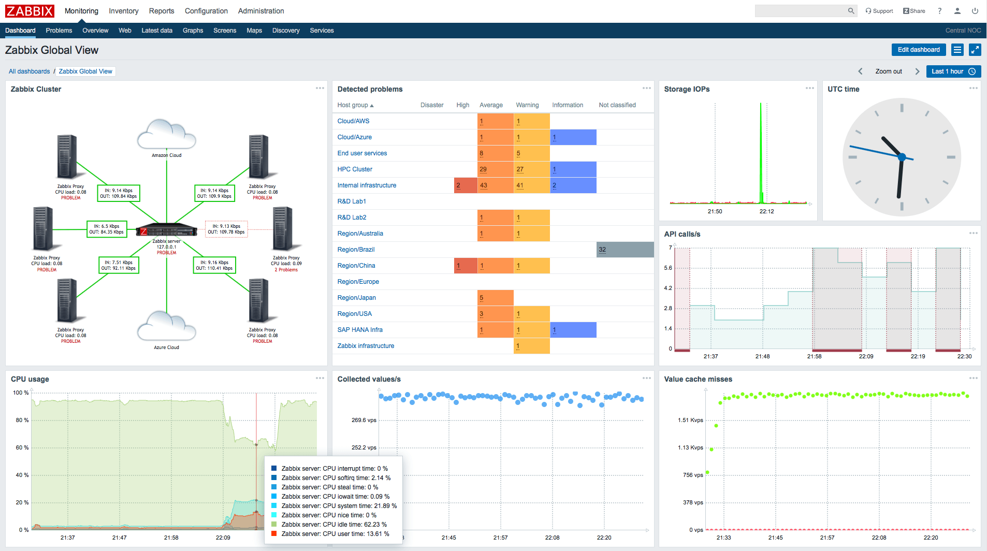987x551 pixels.
Task: Switch to the Latest data tab
Action: [x=157, y=31]
